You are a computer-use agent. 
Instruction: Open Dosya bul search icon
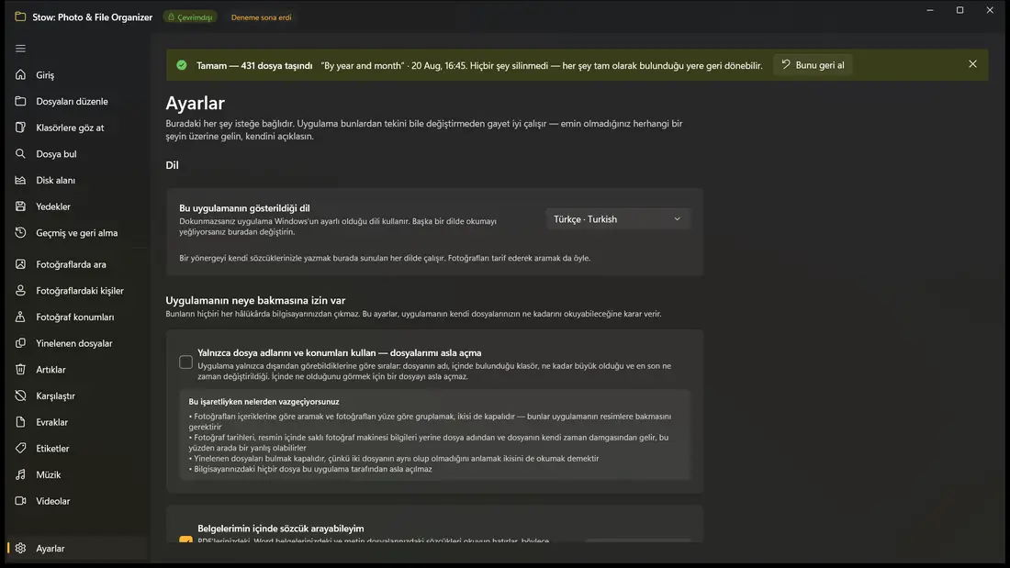20,154
